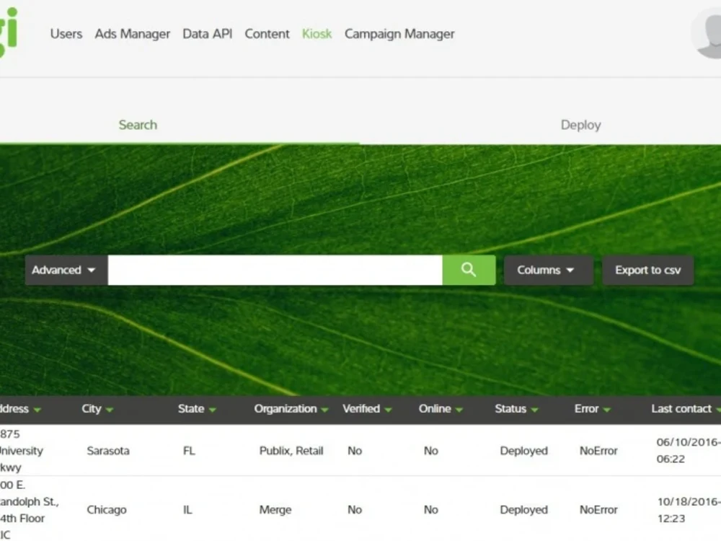
Task: Click the Export to csv button
Action: 647,270
